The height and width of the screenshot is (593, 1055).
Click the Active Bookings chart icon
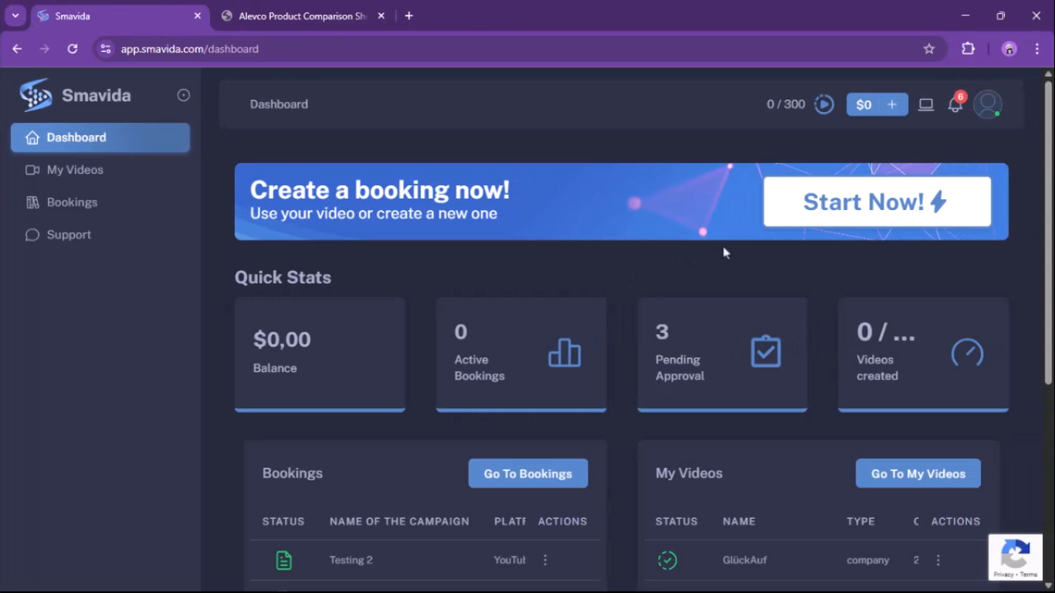pyautogui.click(x=565, y=353)
